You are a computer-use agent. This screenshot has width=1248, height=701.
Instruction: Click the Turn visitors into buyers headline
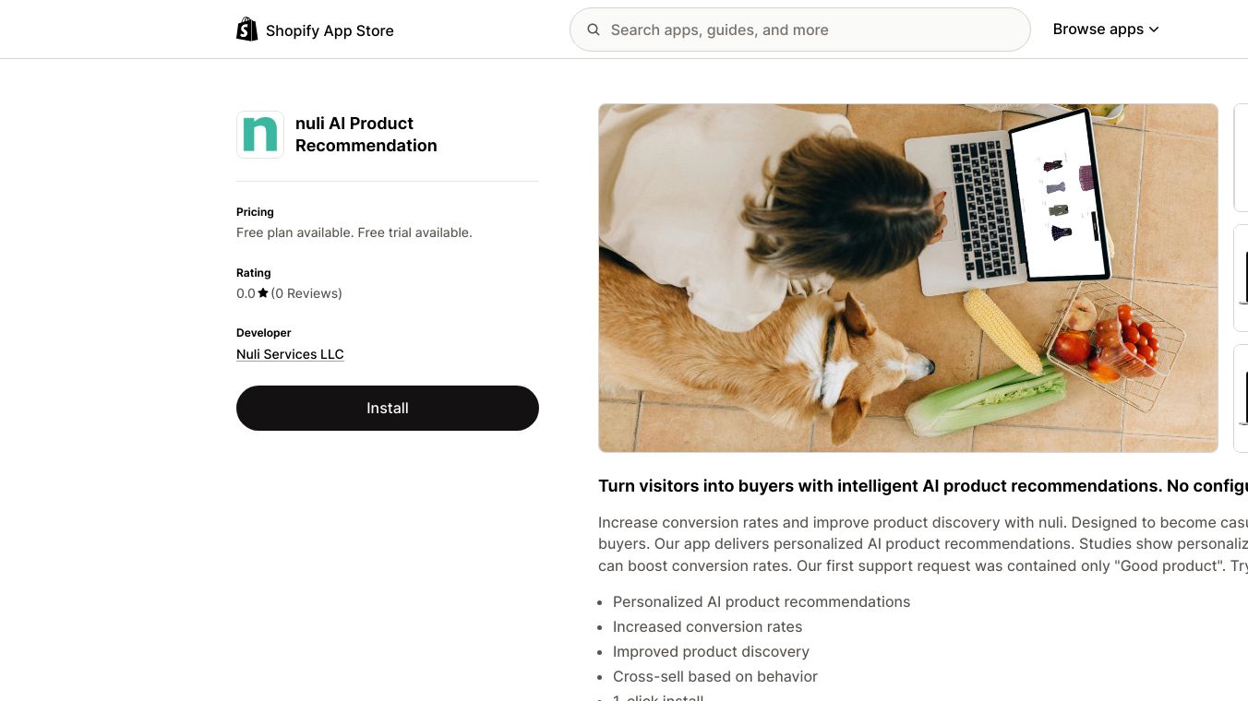923,486
